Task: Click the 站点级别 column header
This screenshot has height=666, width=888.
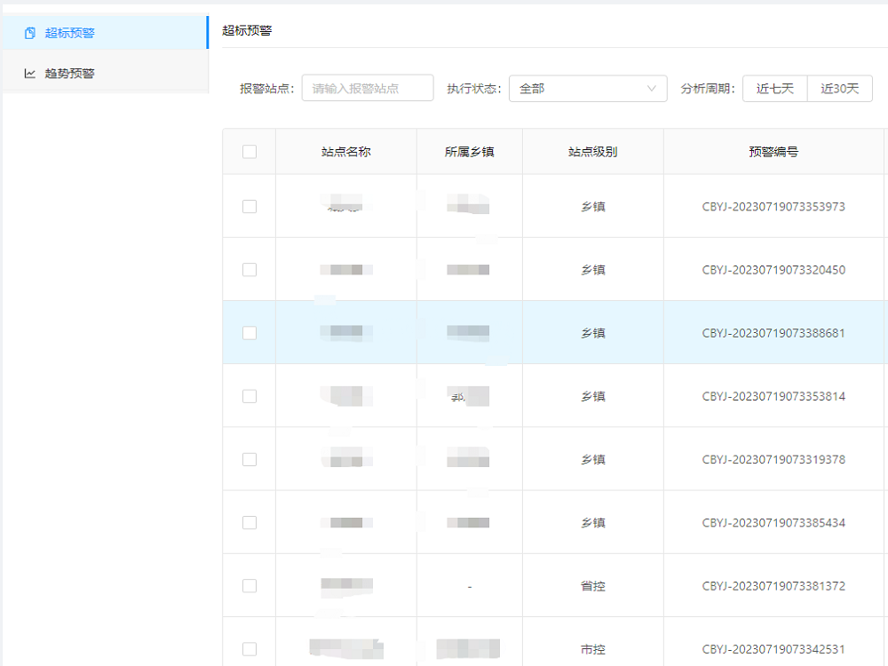Action: pos(592,152)
